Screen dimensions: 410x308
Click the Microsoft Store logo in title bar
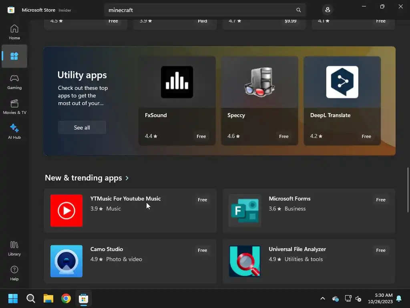(11, 10)
